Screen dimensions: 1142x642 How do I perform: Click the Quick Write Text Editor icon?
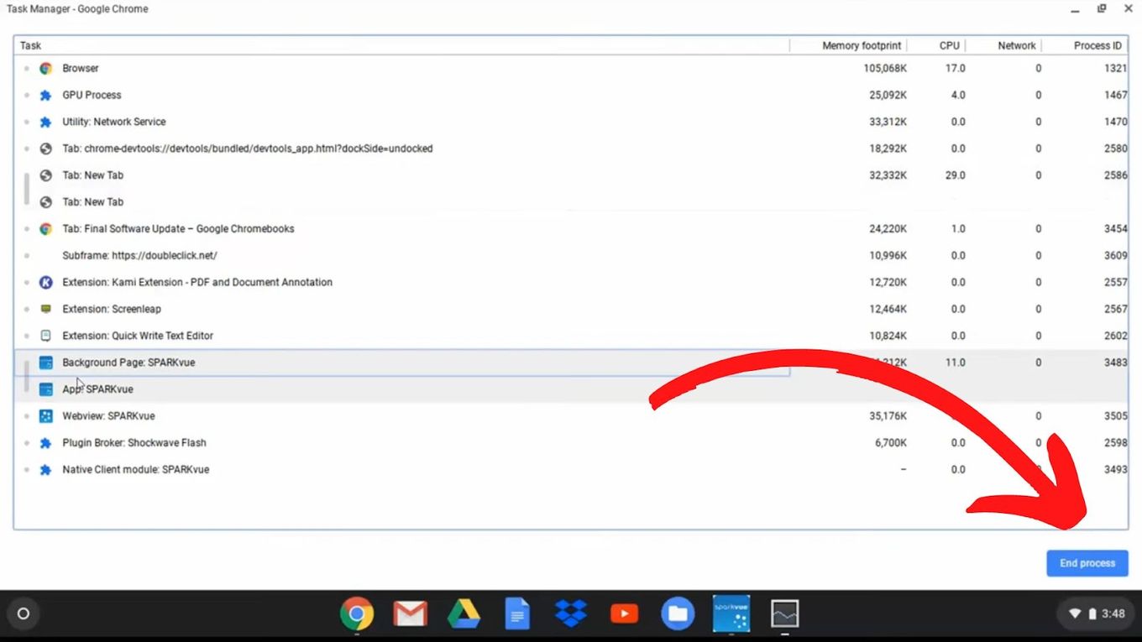46,336
